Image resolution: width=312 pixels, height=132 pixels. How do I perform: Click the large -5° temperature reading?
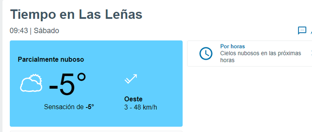(x=68, y=85)
